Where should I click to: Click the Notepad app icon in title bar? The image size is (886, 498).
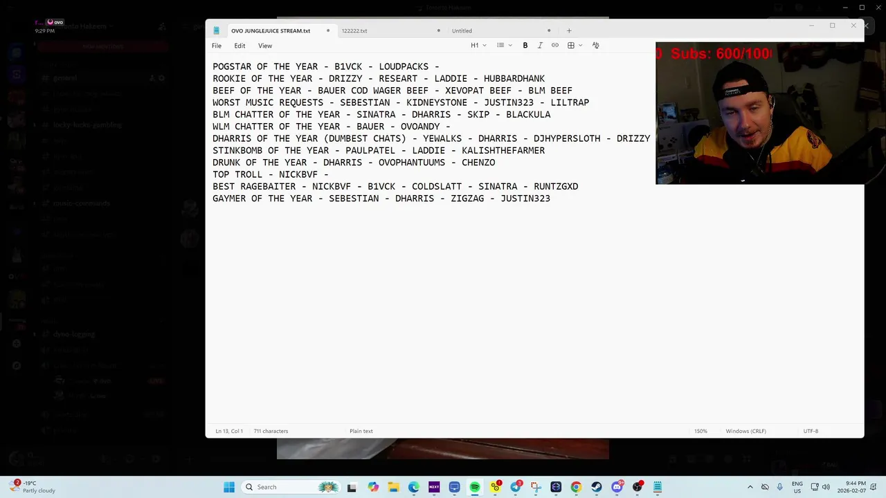click(x=217, y=30)
